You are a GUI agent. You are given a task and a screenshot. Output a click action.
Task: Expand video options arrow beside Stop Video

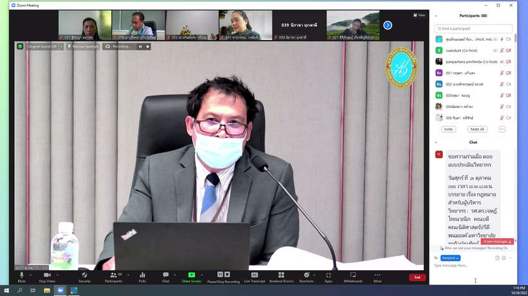coord(57,275)
